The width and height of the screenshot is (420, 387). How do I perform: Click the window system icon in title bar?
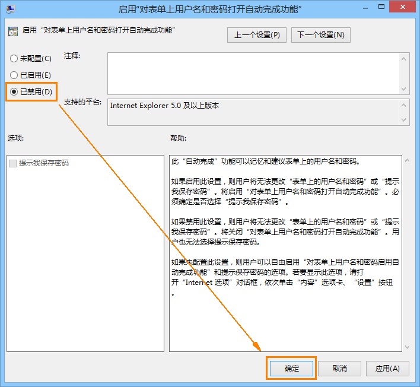[11, 9]
